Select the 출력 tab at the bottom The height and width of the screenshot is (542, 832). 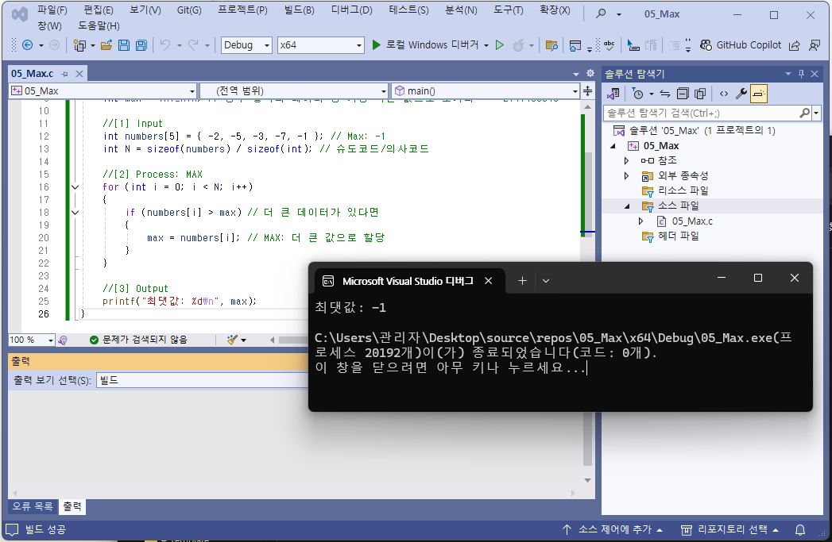(72, 506)
